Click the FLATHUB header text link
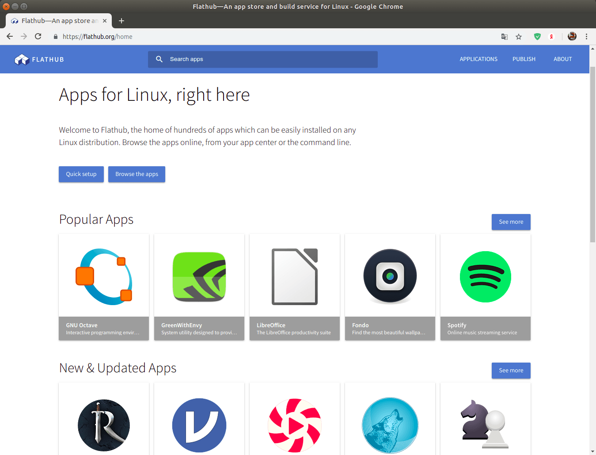 point(48,59)
